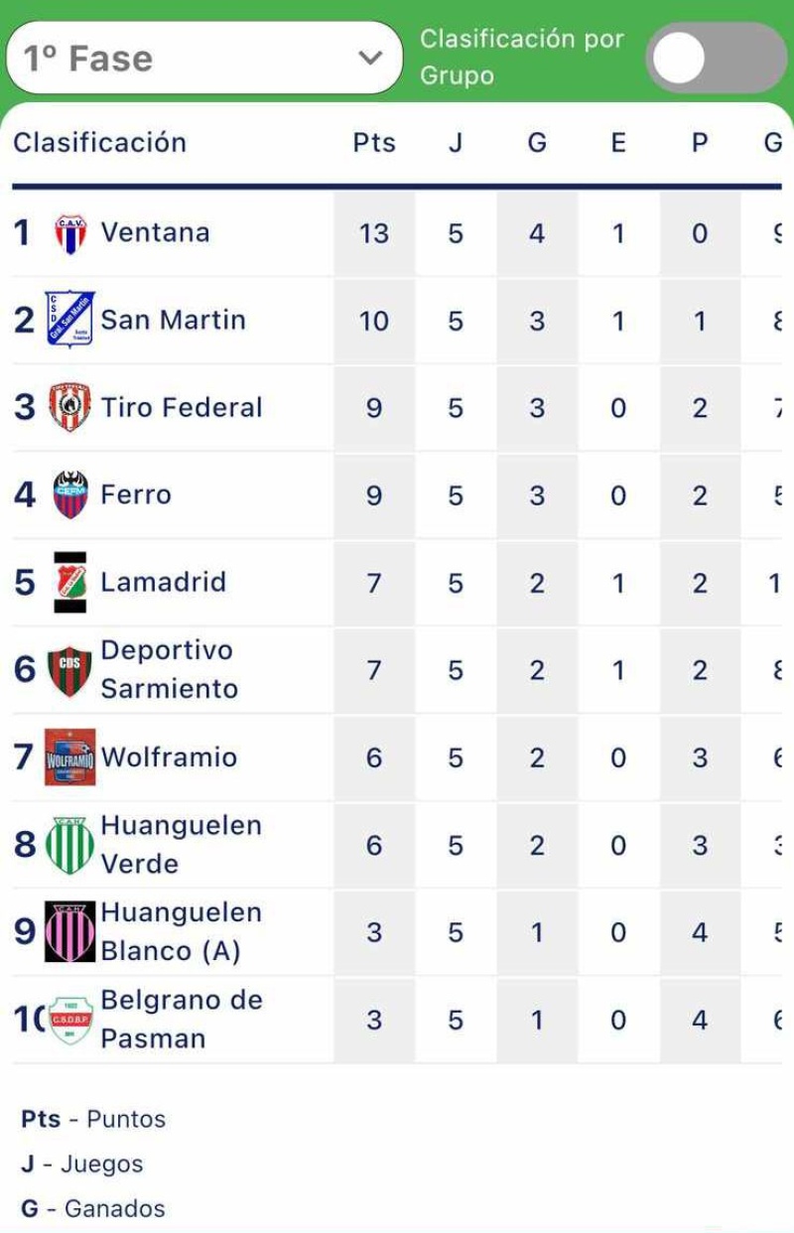Click the Clasificación table header label
The width and height of the screenshot is (794, 1233).
click(100, 143)
